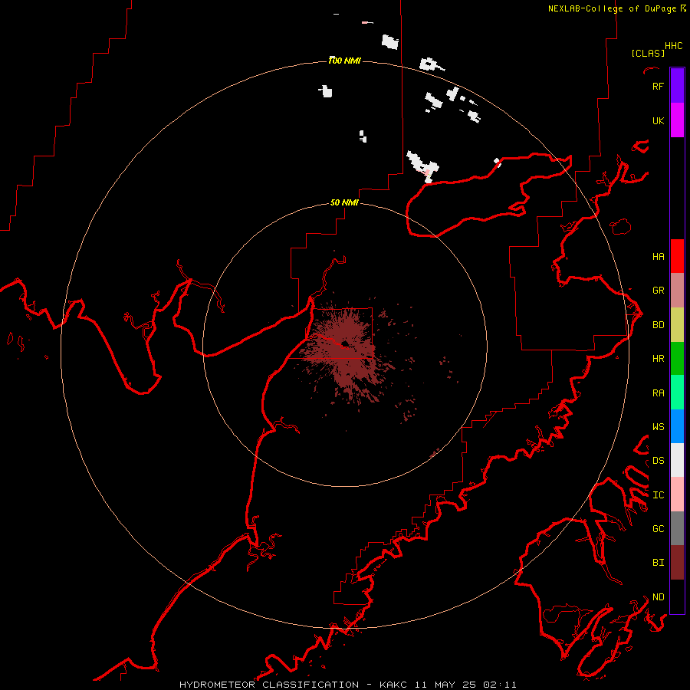Click the IC pink legend swatch
The width and height of the screenshot is (690, 690).
pyautogui.click(x=677, y=495)
